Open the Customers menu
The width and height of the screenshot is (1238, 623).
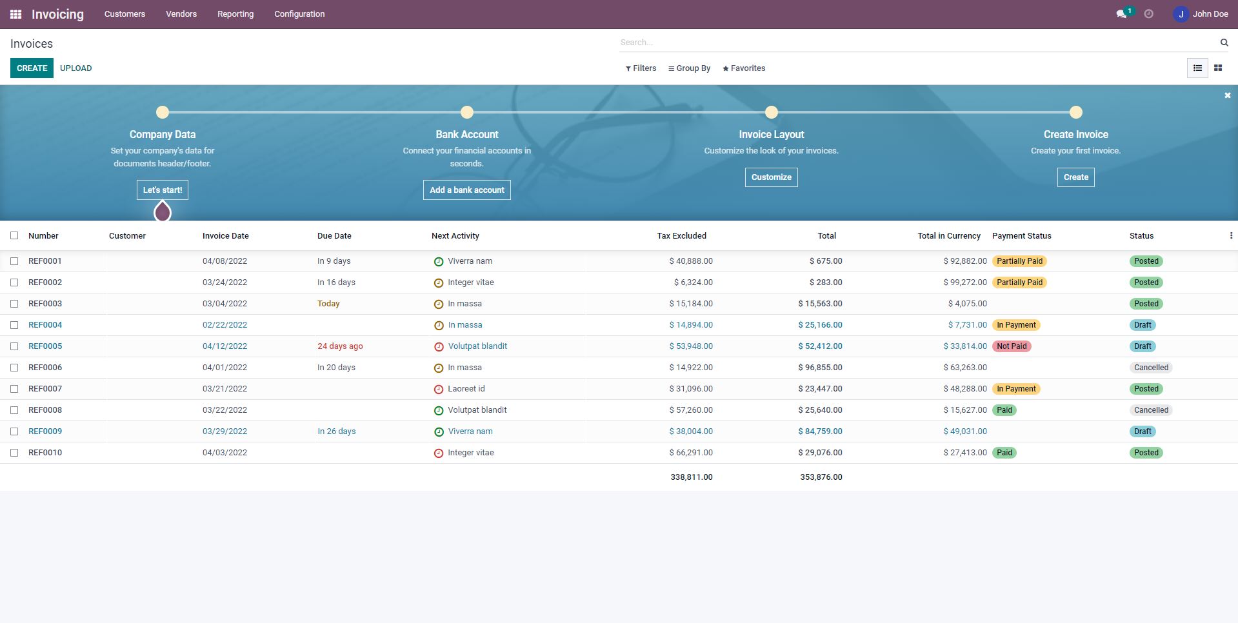pos(125,14)
